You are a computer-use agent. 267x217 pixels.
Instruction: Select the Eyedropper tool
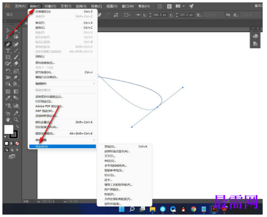coord(8,98)
